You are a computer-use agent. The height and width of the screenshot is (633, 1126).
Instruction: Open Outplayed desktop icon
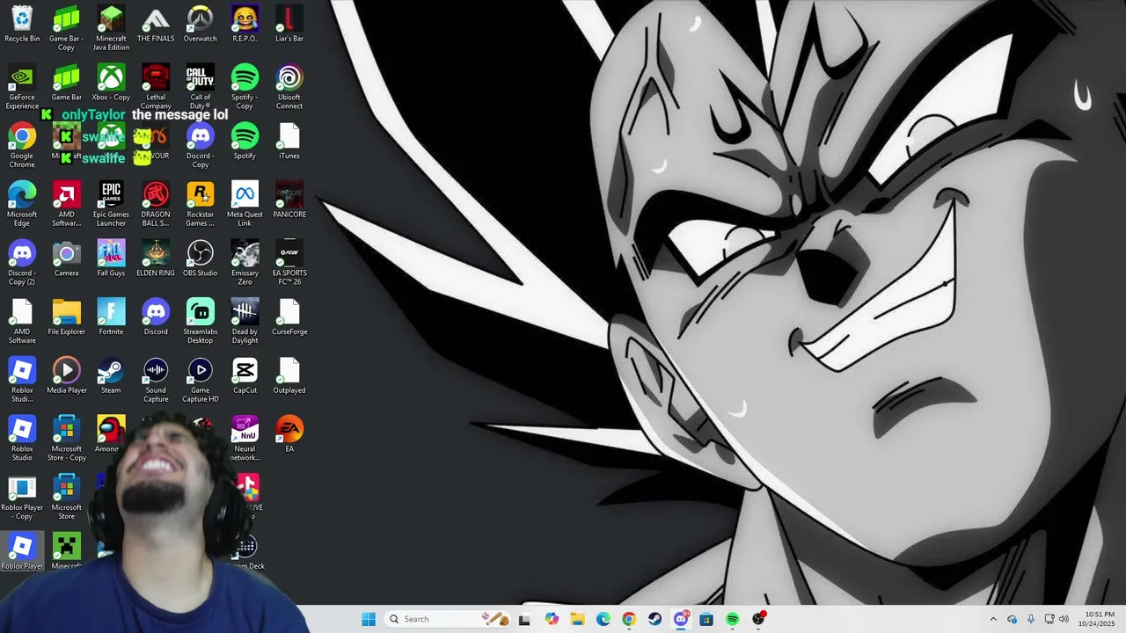(x=289, y=375)
